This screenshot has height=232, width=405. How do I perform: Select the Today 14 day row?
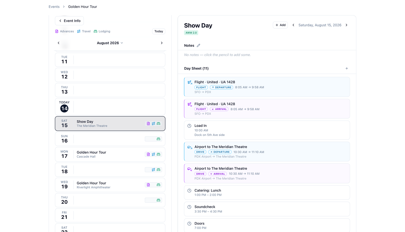110,107
